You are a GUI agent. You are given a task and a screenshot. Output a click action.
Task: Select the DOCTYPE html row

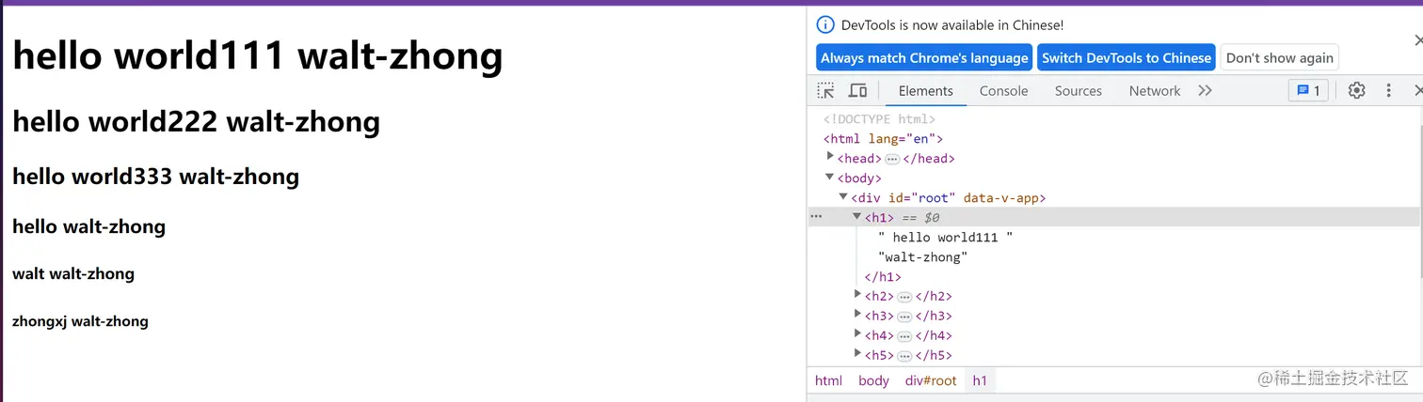pos(879,118)
